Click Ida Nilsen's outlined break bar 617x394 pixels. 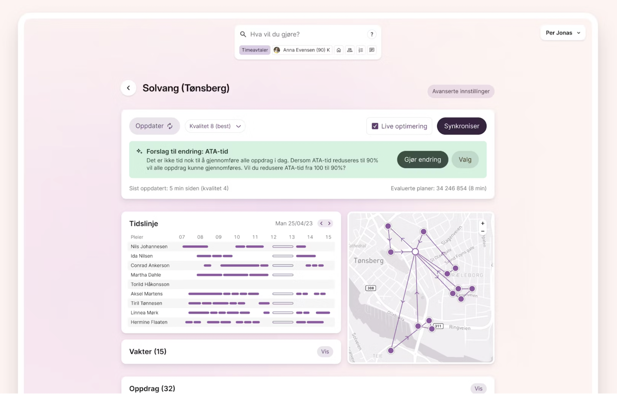pos(283,256)
